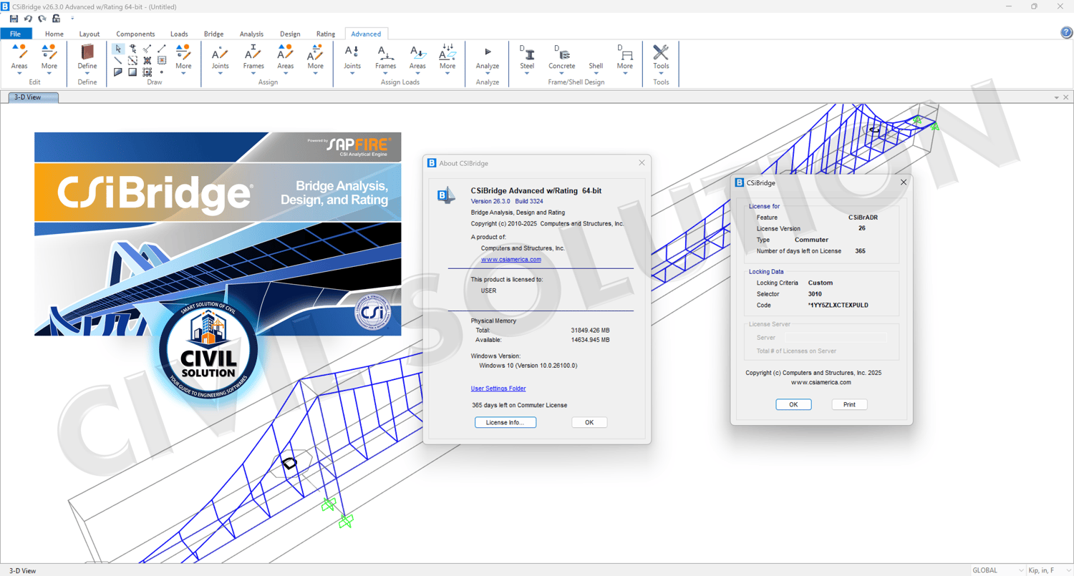Viewport: 1074px width, 576px height.
Task: Switch to the Layout ribbon tab
Action: [x=89, y=34]
